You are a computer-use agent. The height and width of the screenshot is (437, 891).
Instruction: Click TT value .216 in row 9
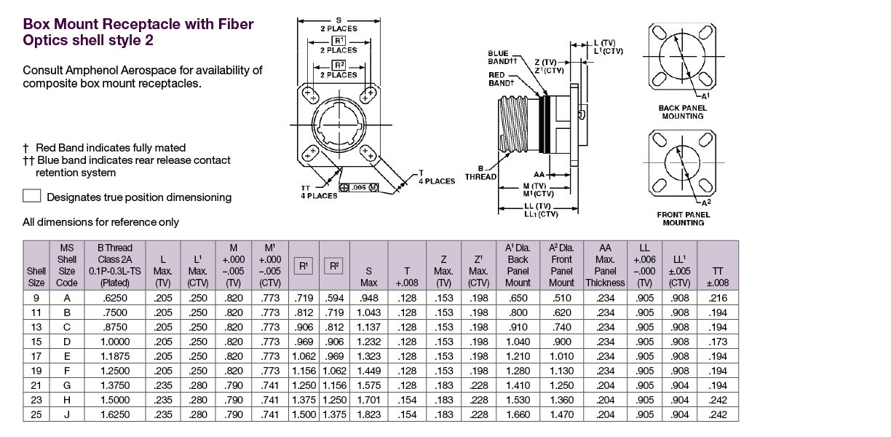click(718, 298)
